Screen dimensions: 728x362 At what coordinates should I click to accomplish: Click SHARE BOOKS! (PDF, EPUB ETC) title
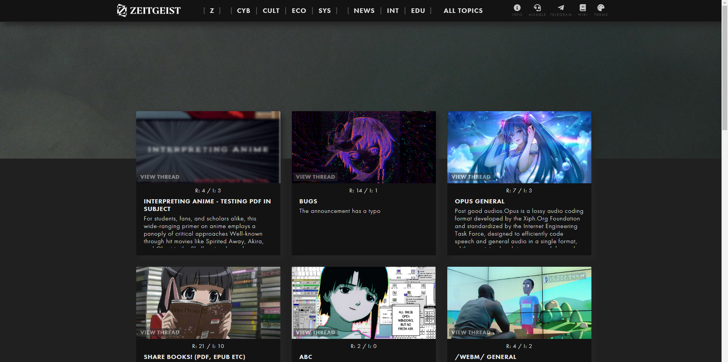tap(195, 357)
